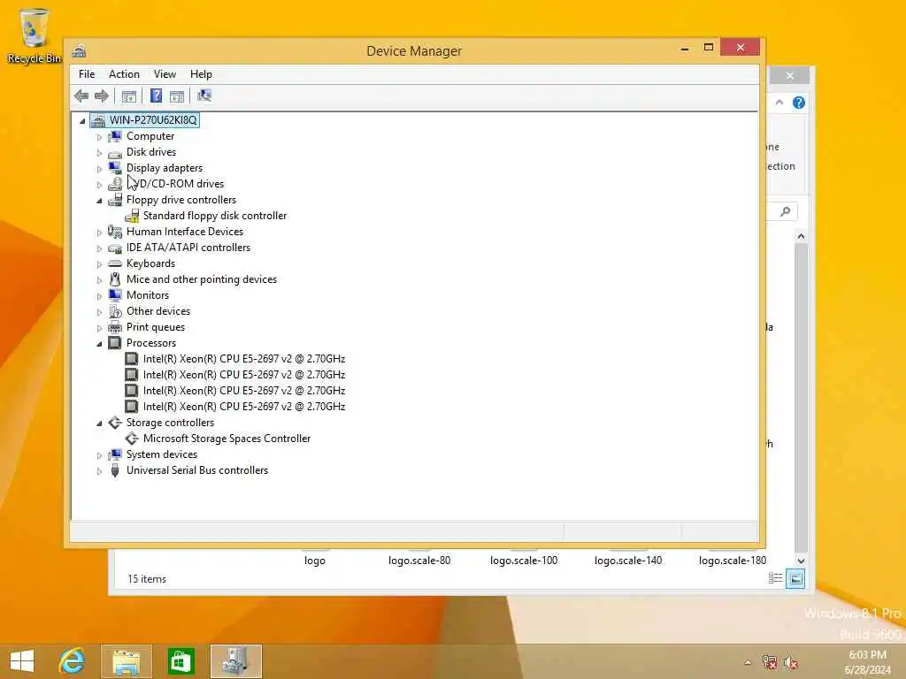Click the muted volume tray icon
Screen dimensions: 906x679
click(x=790, y=663)
